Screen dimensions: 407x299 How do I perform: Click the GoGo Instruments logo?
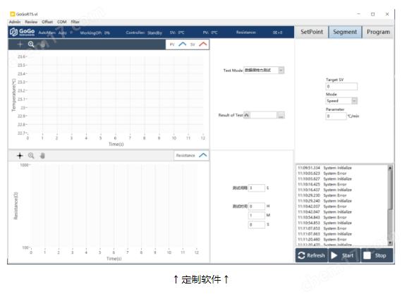point(23,32)
